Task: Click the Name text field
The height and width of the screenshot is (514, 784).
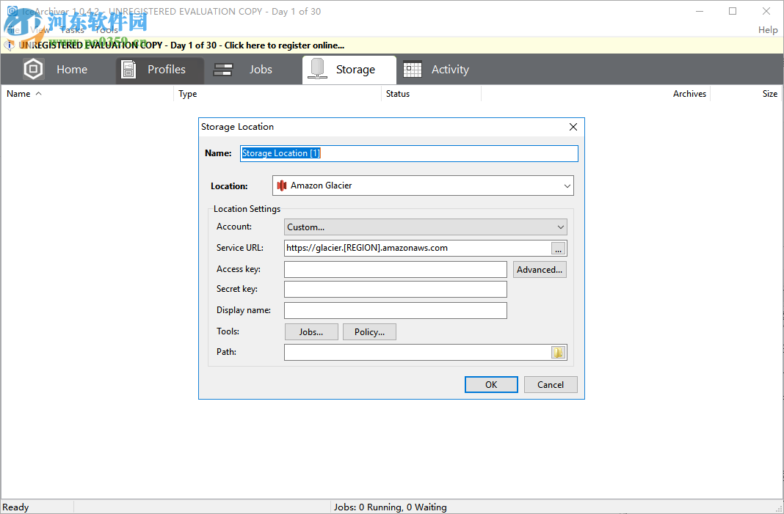Action: point(409,153)
